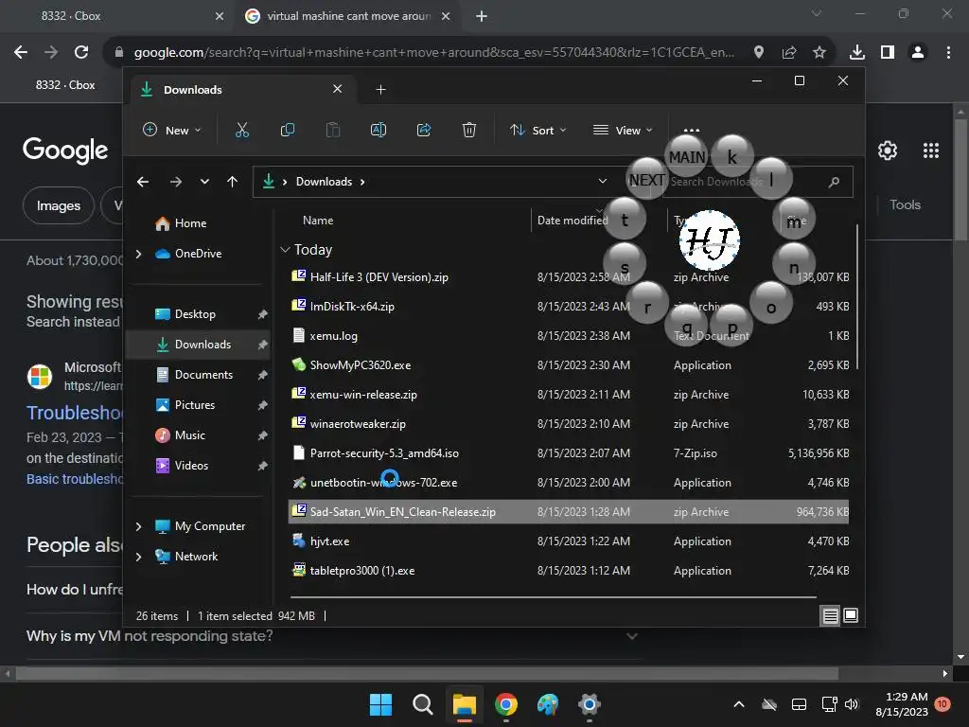Select the Downloads tab in File Explorer
The width and height of the screenshot is (969, 727).
[242, 90]
